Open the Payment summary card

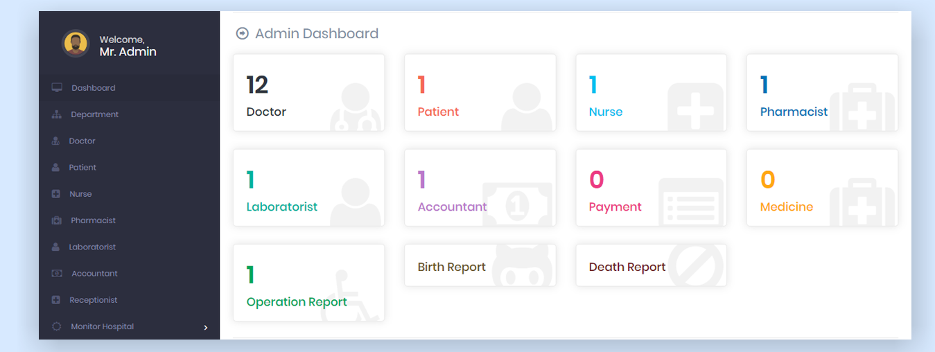651,188
